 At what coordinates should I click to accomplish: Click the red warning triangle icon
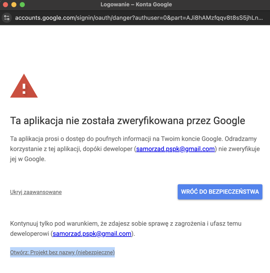[24, 86]
